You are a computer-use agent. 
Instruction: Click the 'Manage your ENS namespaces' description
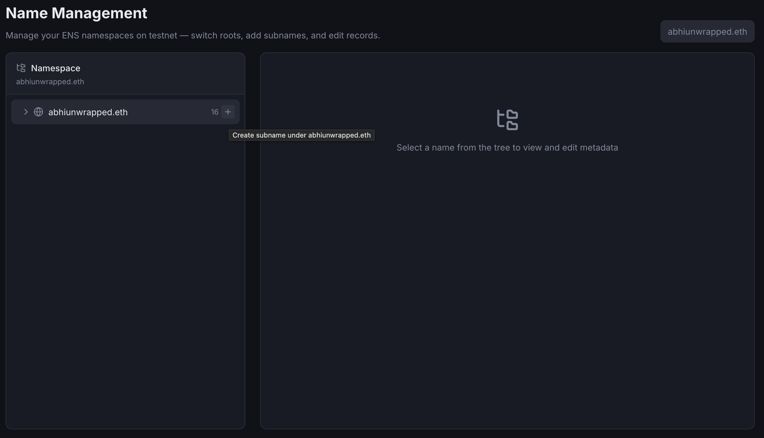(193, 35)
